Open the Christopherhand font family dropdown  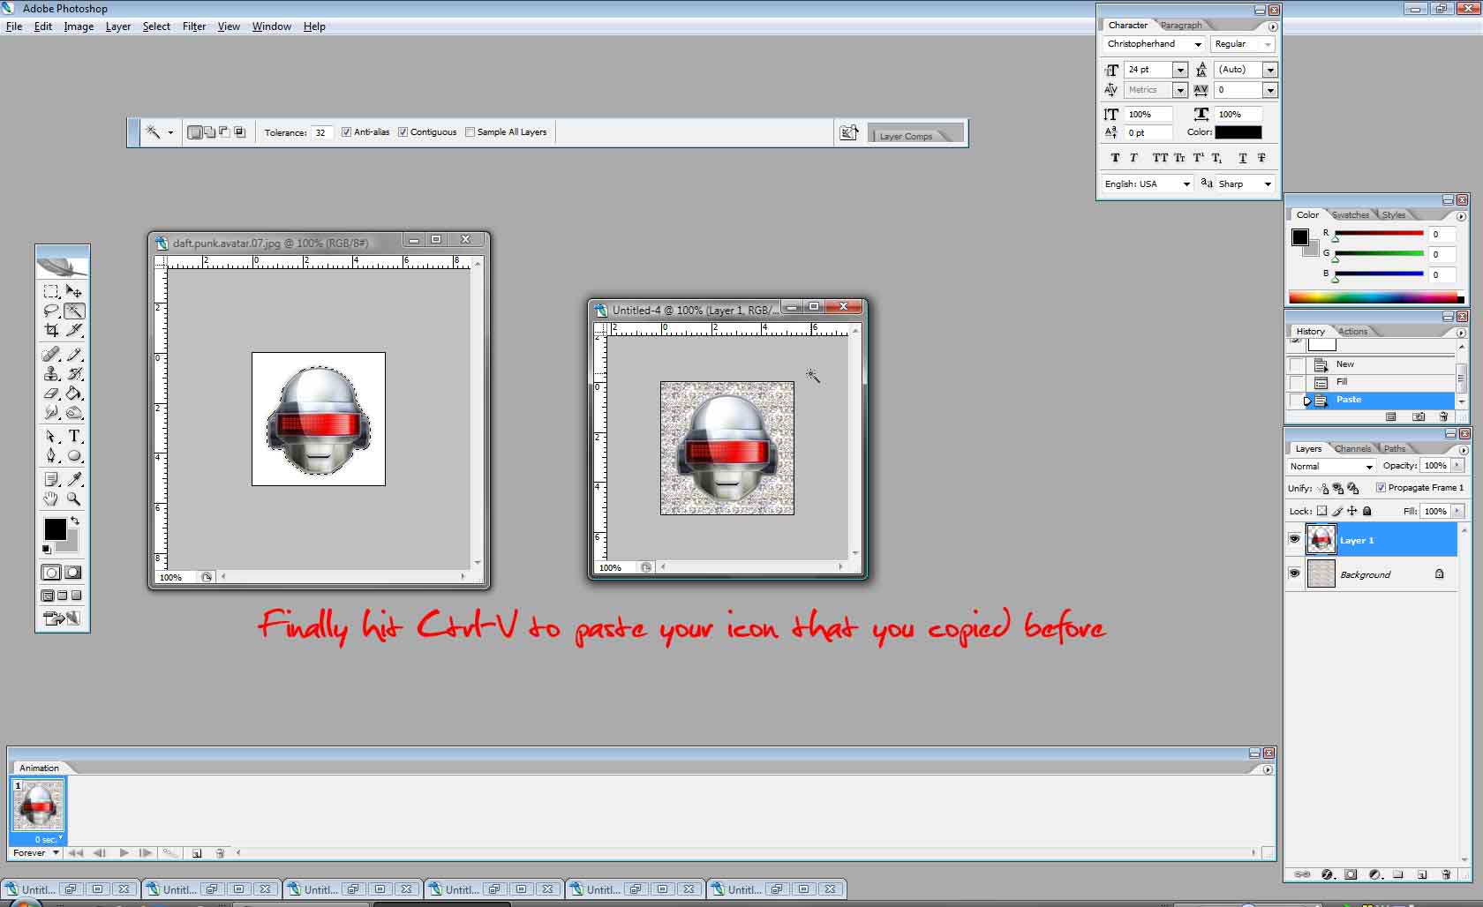pos(1198,44)
